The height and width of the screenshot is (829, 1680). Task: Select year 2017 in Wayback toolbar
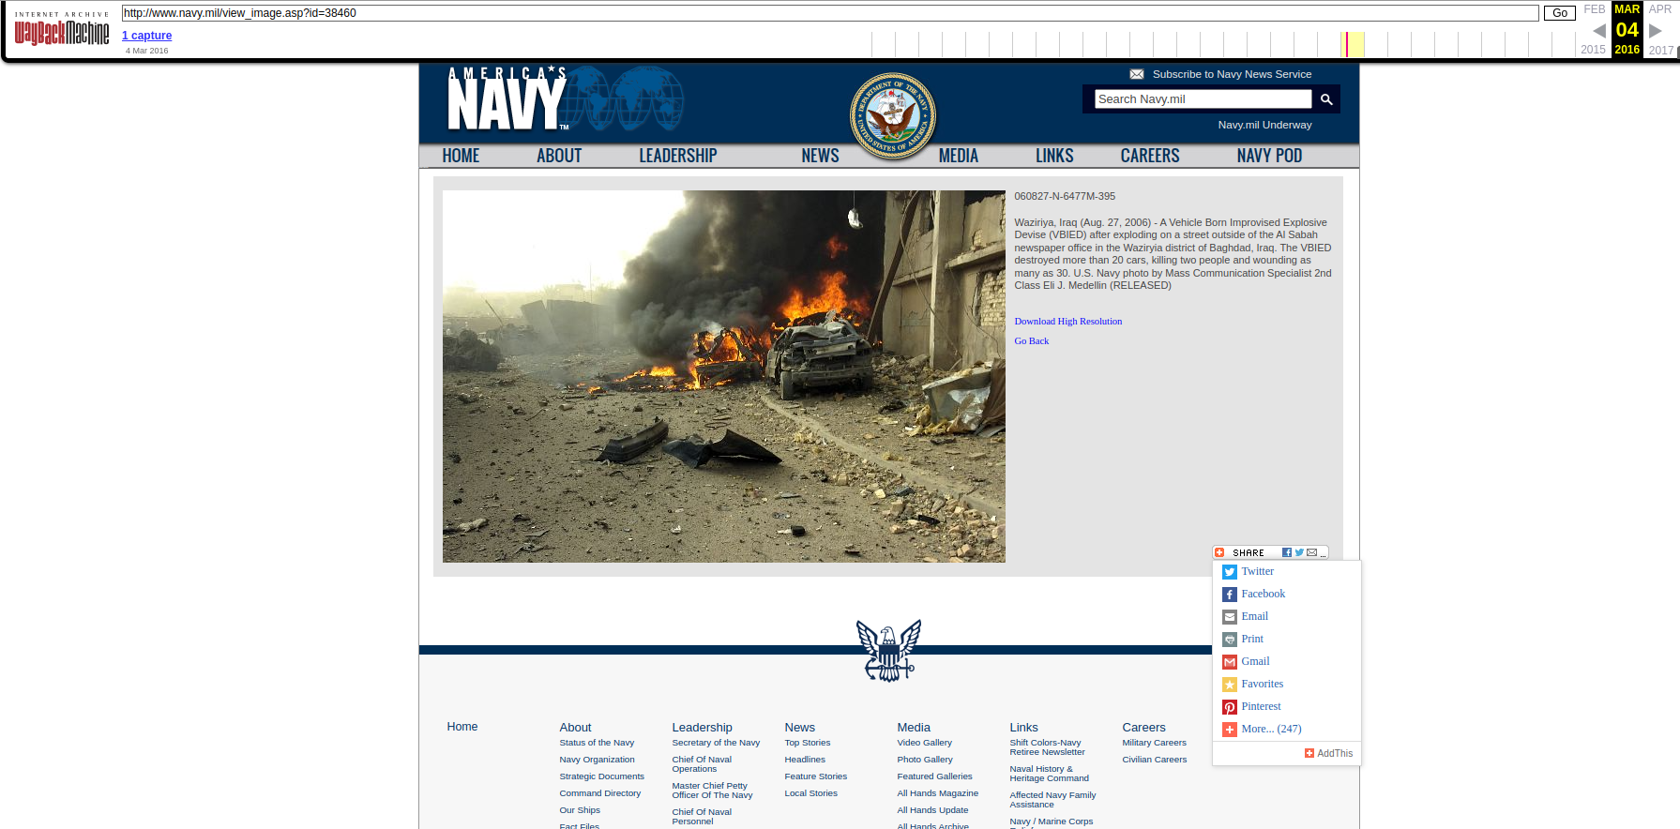click(1661, 50)
